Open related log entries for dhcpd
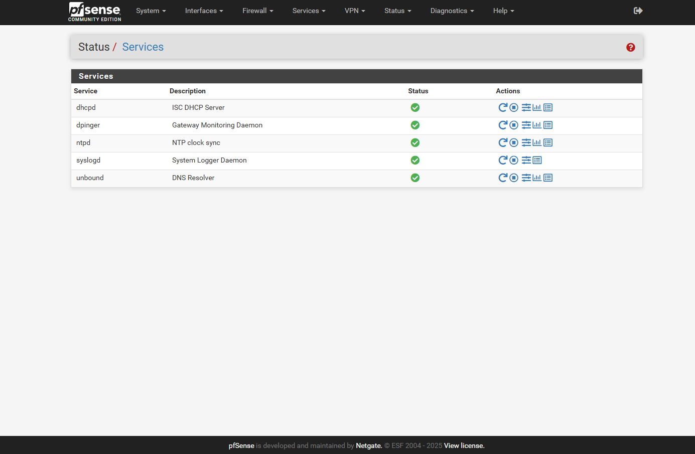The width and height of the screenshot is (695, 454). click(548, 107)
